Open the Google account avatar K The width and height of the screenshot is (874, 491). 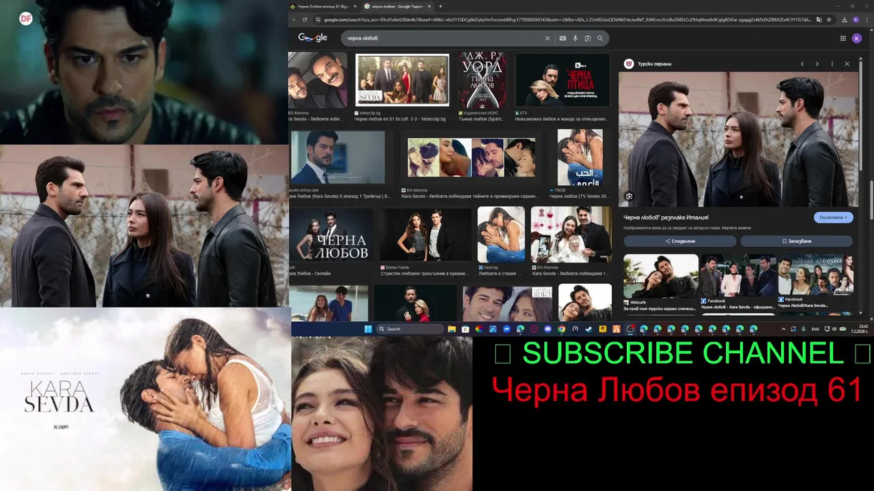tap(857, 38)
